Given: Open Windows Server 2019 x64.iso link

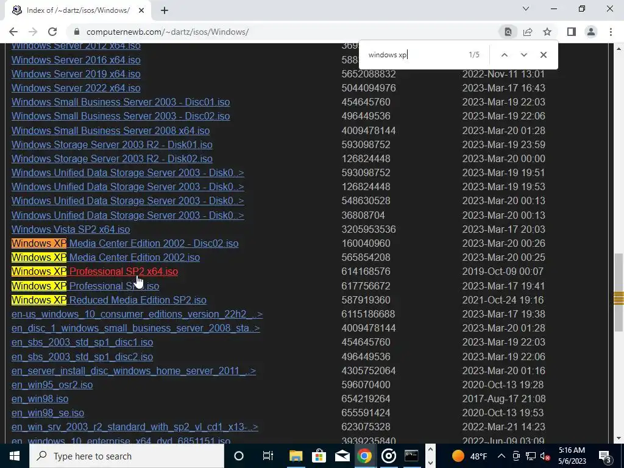Looking at the screenshot, I should coord(76,74).
